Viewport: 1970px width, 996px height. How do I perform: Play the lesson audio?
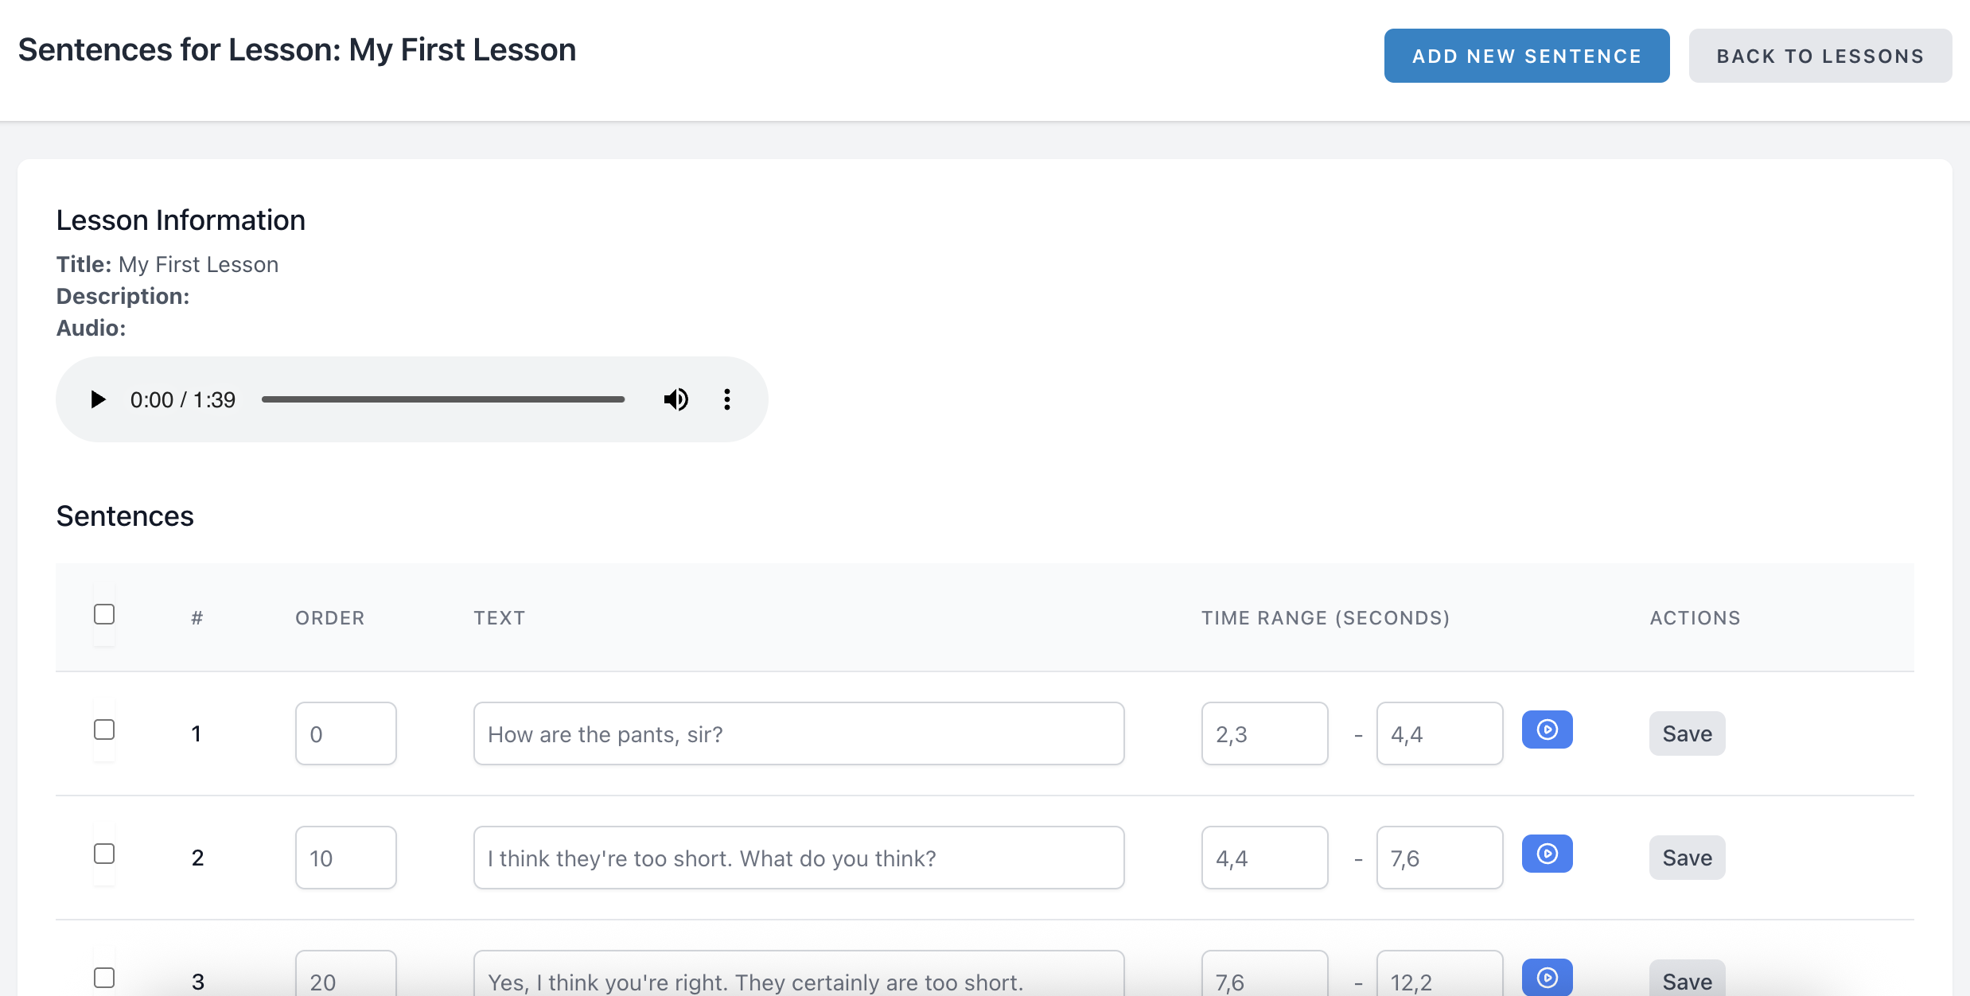pyautogui.click(x=98, y=399)
